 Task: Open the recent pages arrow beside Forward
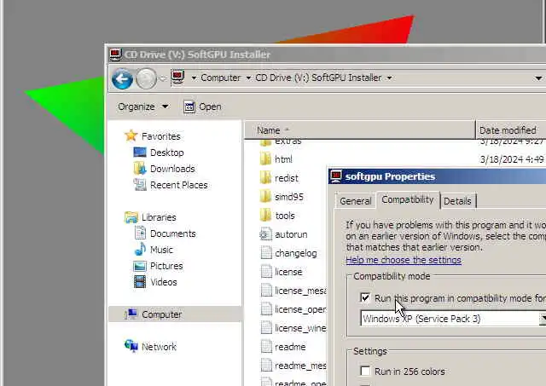pyautogui.click(x=162, y=78)
